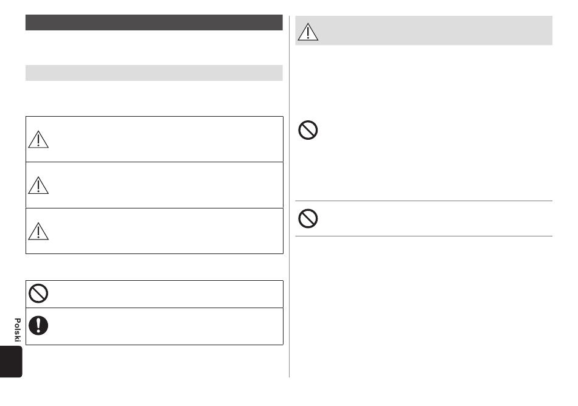Click the box beside the left prohibition symbol
Image resolution: width=578 pixels, height=406 pixels.
point(164,294)
